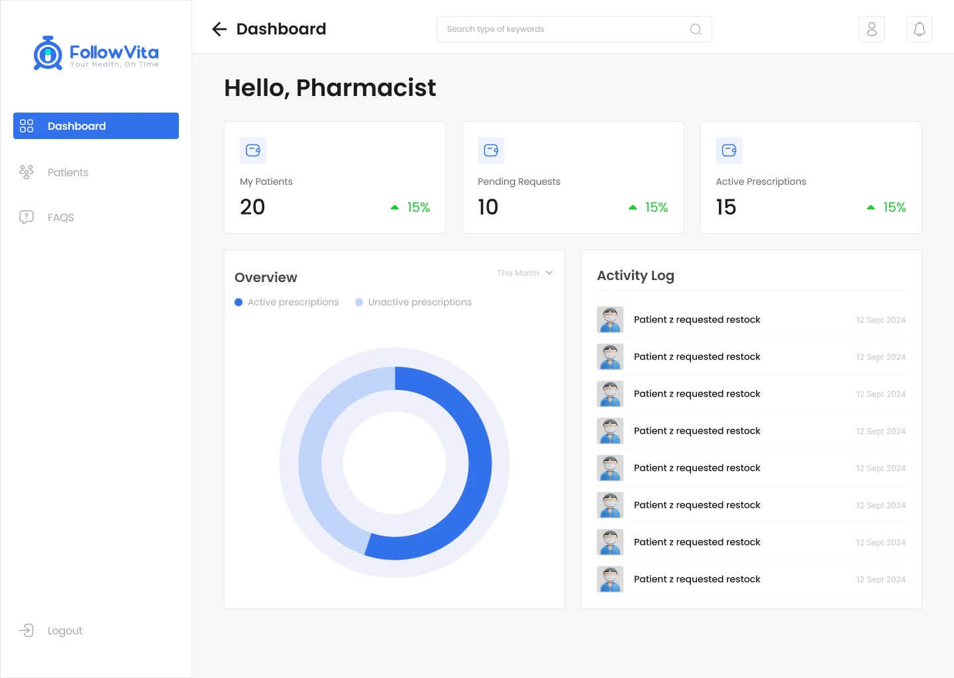Click the Pending Requests card icon
Viewport: 954px width, 678px height.
point(491,150)
